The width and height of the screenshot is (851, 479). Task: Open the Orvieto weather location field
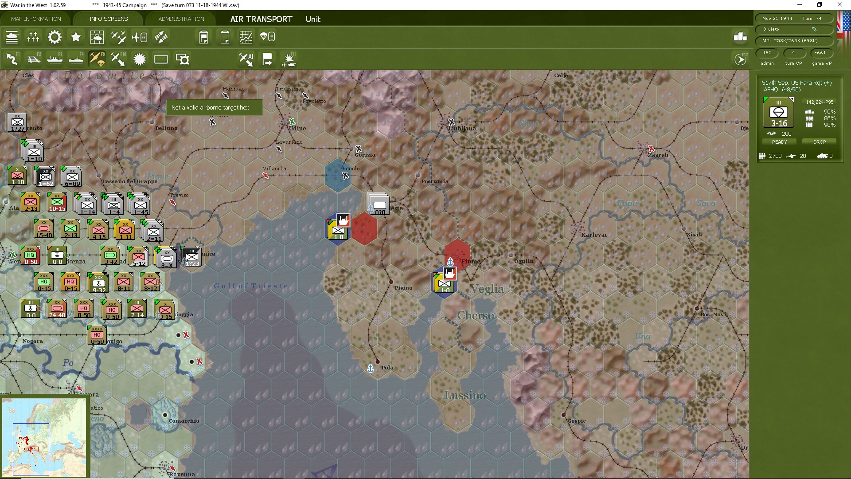click(793, 29)
